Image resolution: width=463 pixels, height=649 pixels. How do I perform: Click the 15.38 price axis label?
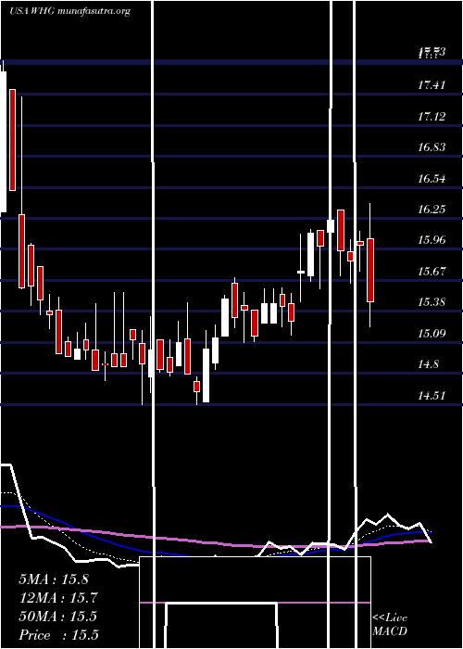(432, 302)
